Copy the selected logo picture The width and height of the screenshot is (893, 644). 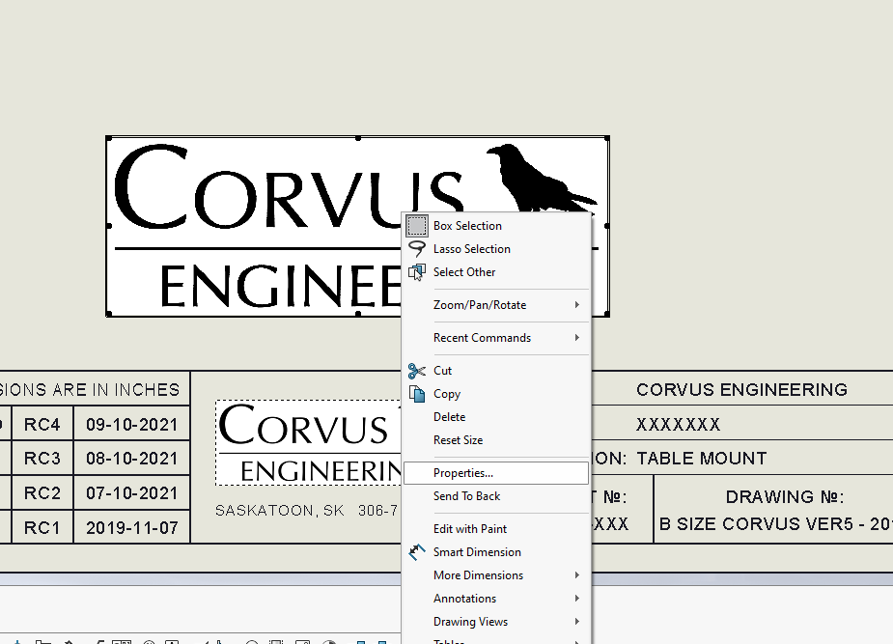(495, 394)
